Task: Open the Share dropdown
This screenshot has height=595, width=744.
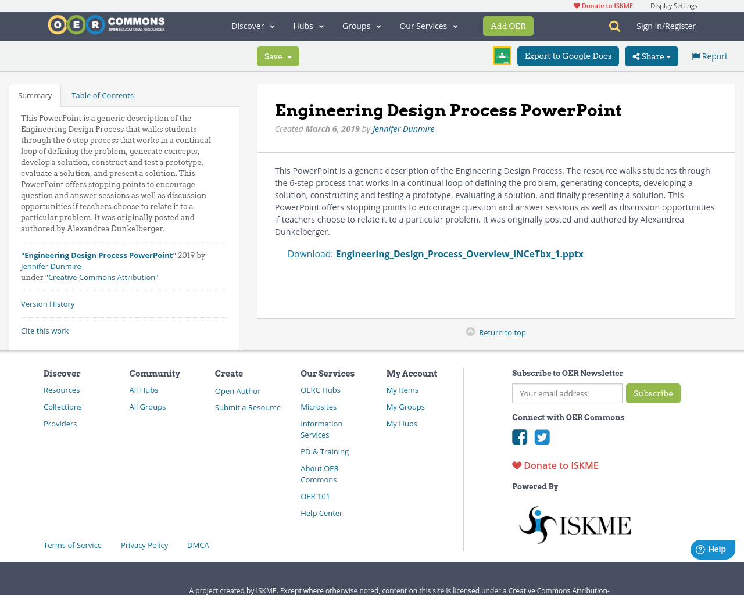Action: (651, 56)
